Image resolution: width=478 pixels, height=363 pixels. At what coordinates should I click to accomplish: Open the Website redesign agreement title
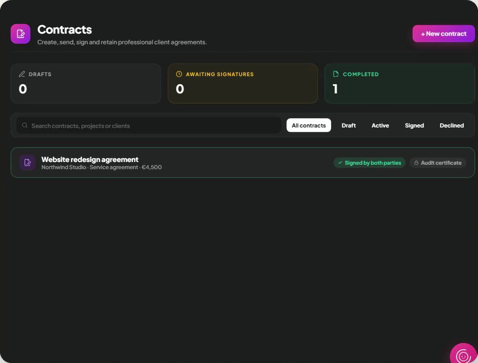click(x=90, y=159)
